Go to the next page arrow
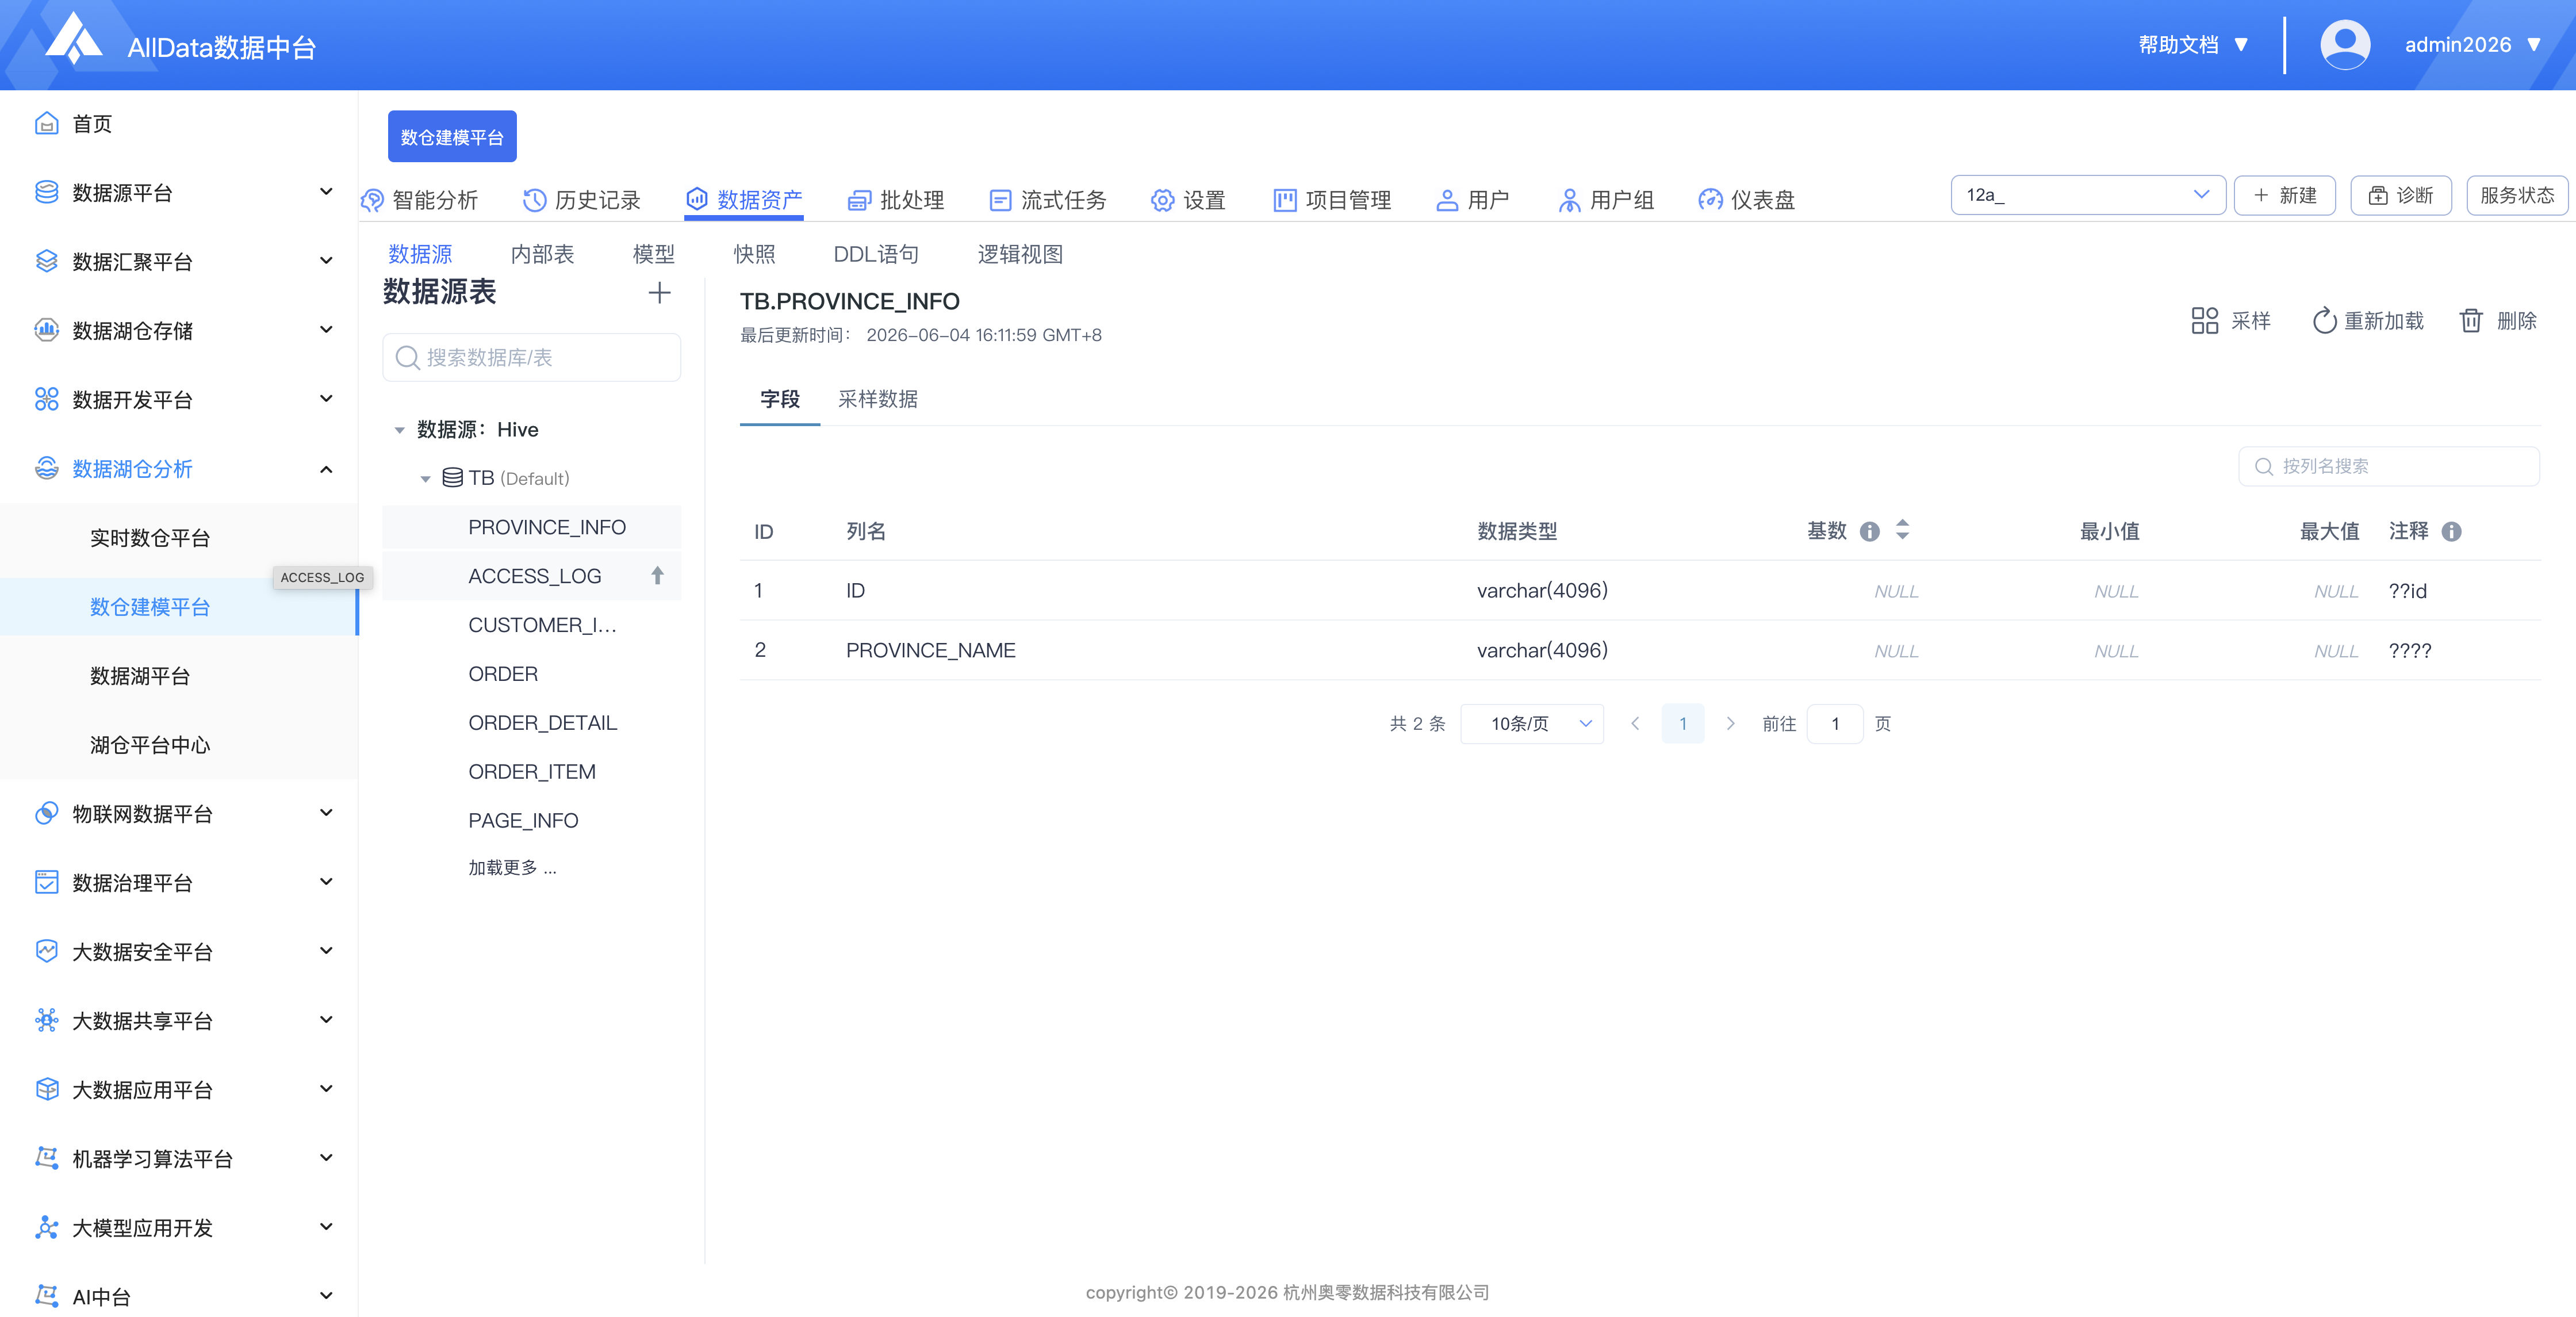The image size is (2576, 1317). (1730, 723)
